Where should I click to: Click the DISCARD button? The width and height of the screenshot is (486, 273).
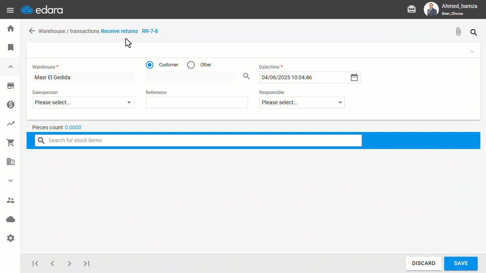(424, 264)
